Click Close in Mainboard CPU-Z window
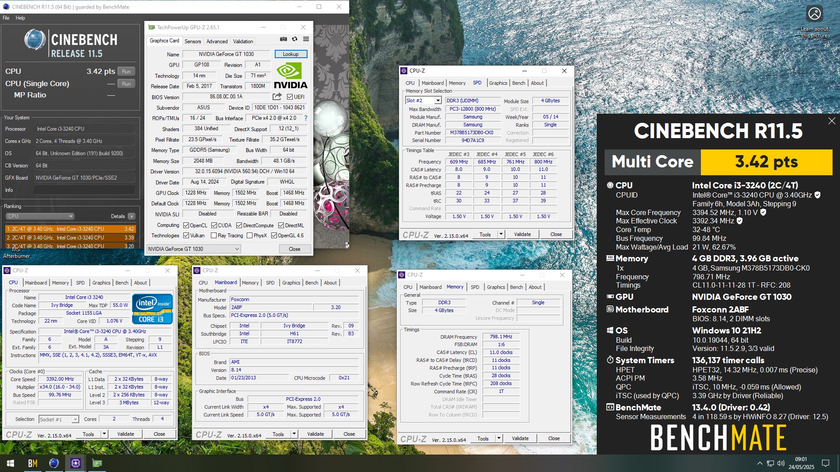This screenshot has height=472, width=840. [349, 434]
